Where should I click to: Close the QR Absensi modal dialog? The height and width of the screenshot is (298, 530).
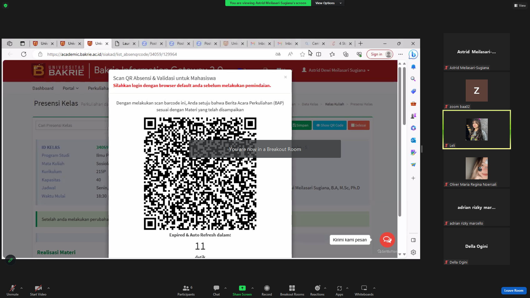click(x=285, y=77)
